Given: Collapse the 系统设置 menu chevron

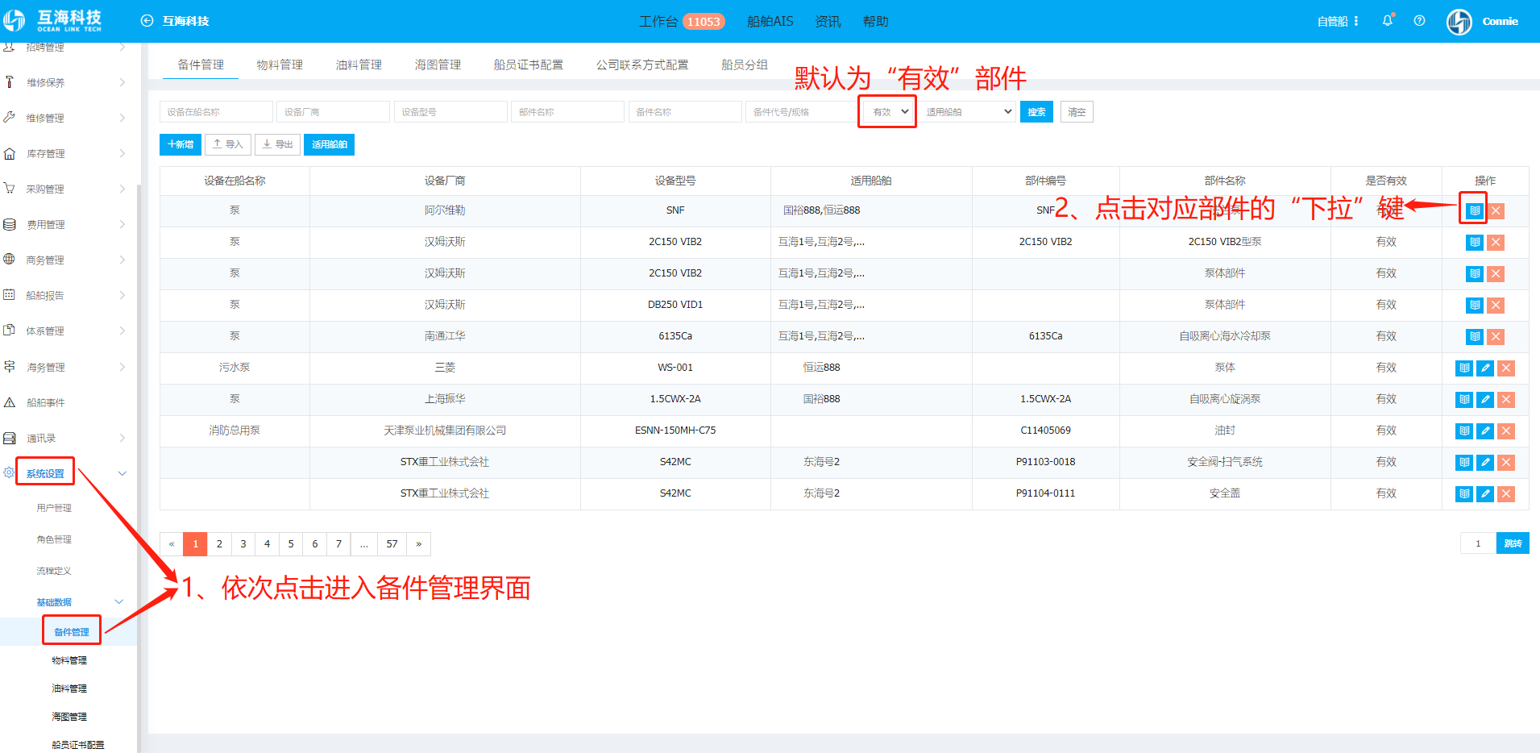Looking at the screenshot, I should pyautogui.click(x=122, y=473).
